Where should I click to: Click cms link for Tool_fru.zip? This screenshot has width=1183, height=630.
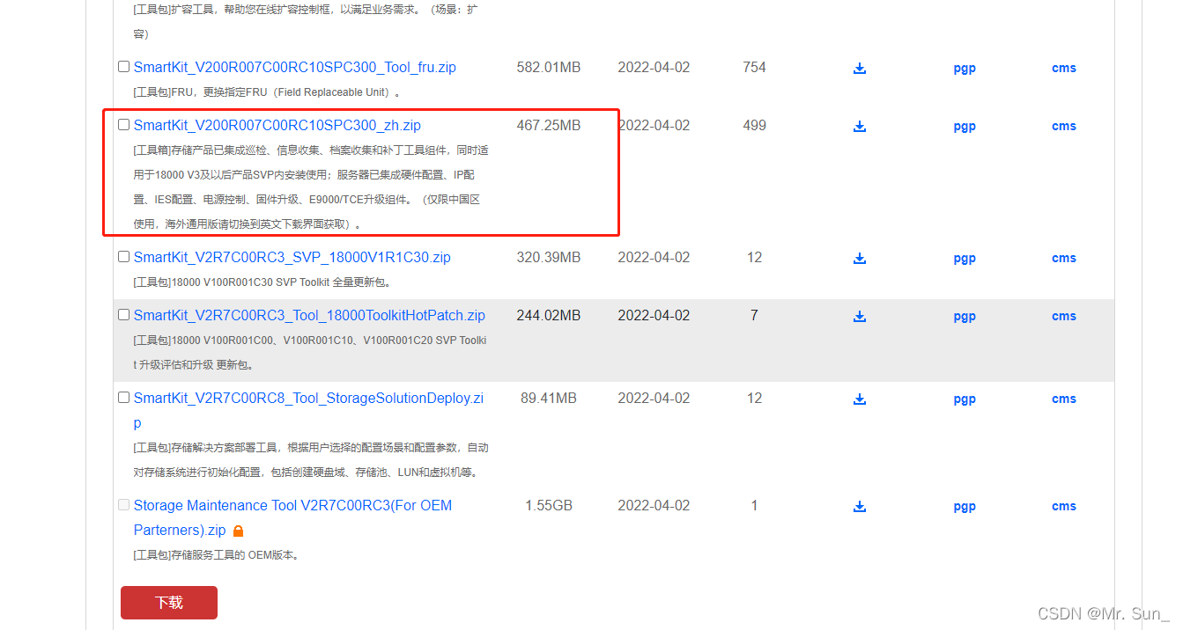pyautogui.click(x=1064, y=68)
